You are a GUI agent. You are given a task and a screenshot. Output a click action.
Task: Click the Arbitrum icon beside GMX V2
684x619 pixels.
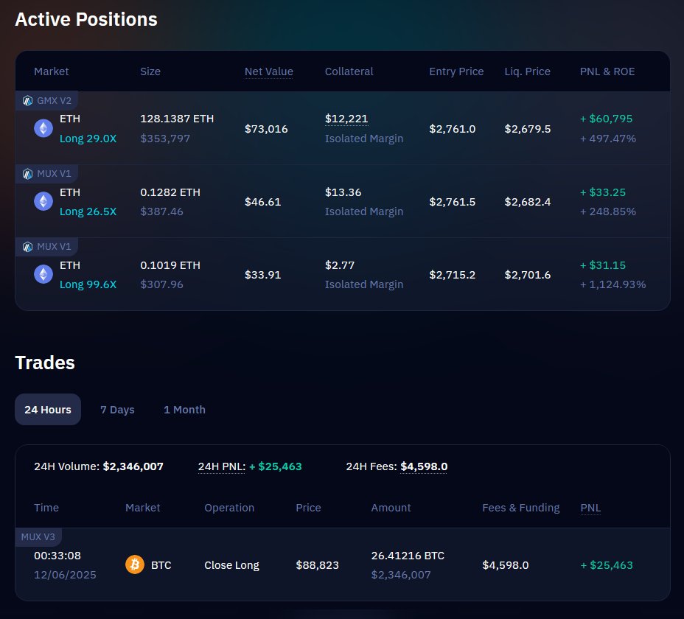27,101
